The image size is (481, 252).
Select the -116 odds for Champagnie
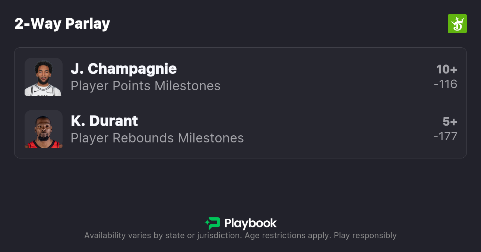pos(445,84)
